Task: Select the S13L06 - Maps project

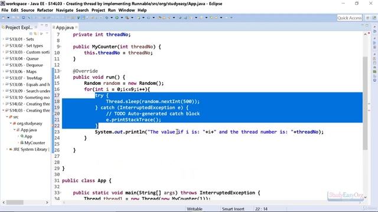Action: pos(22,72)
